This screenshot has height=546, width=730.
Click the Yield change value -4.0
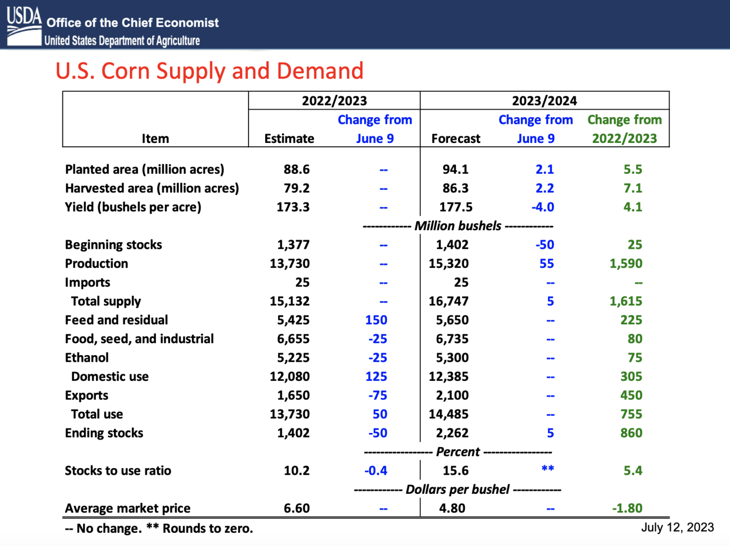(543, 207)
